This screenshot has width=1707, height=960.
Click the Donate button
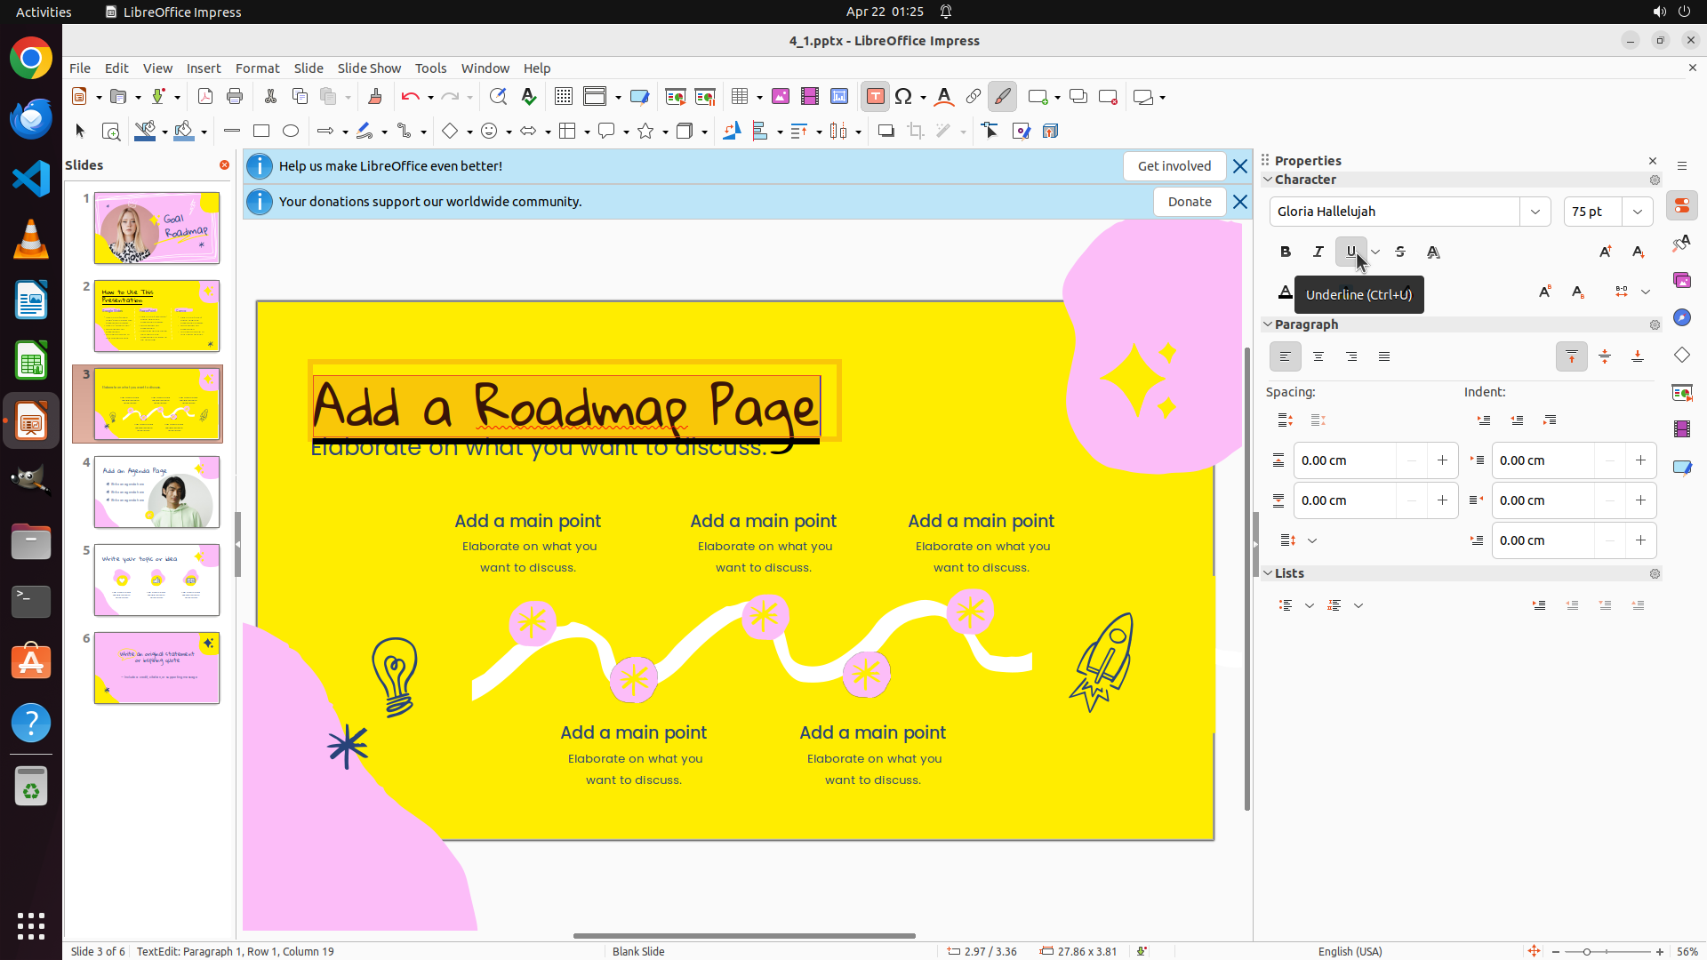[1190, 202]
